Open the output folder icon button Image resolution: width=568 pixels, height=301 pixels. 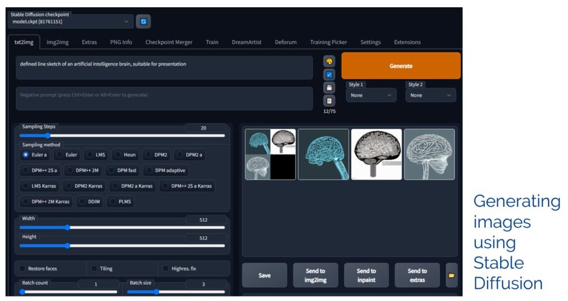(452, 276)
